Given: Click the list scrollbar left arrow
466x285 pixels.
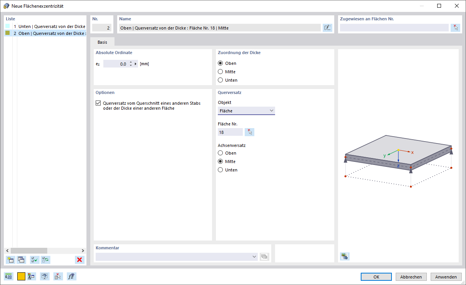Looking at the screenshot, I should (7, 250).
